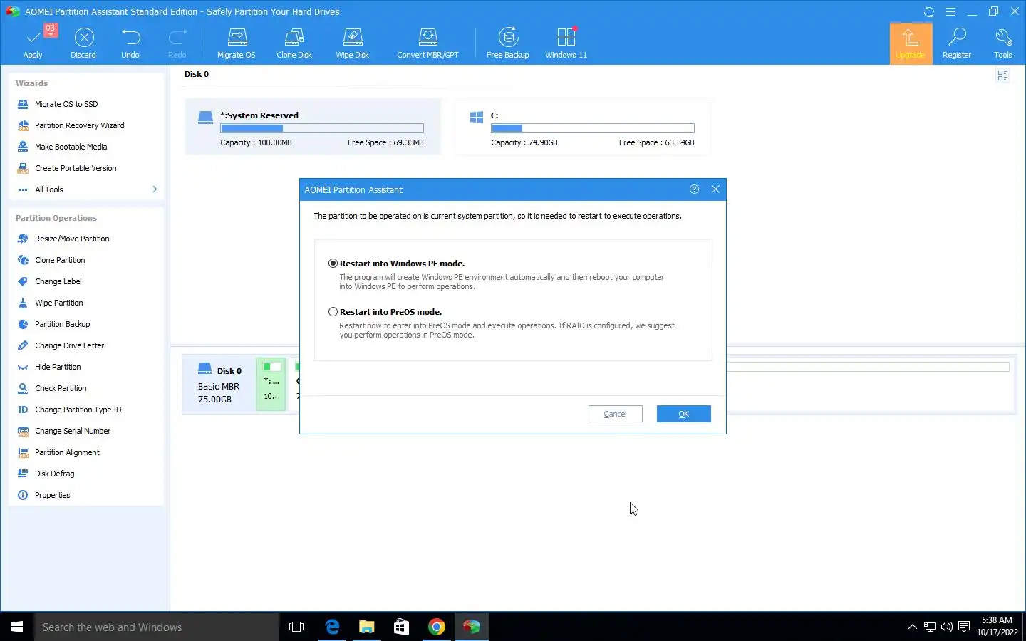
Task: Open Microsoft Edge from the taskbar
Action: pos(332,627)
